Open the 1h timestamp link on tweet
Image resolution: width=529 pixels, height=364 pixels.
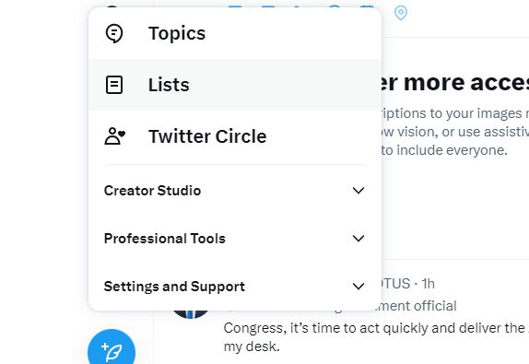[x=429, y=284]
